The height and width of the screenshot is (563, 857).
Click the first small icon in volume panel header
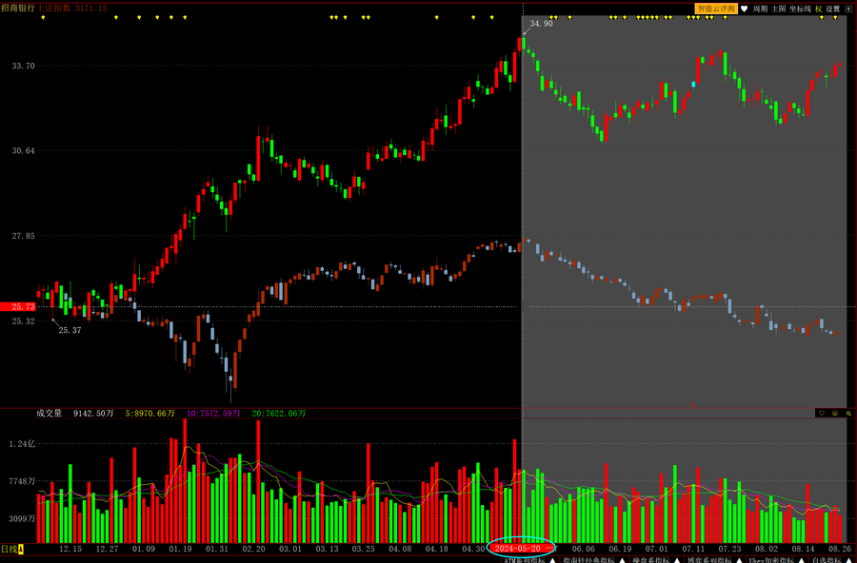[822, 414]
